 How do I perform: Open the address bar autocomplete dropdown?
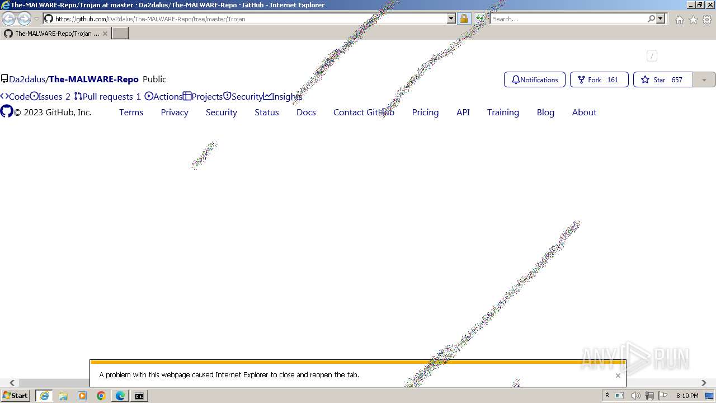click(451, 18)
